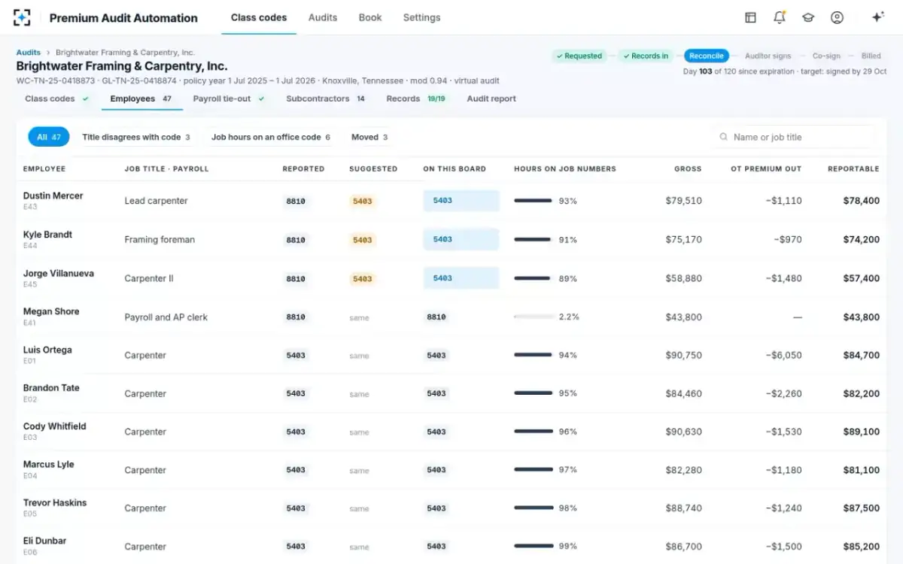
Task: Select employee Megan Shore
Action: (x=51, y=311)
